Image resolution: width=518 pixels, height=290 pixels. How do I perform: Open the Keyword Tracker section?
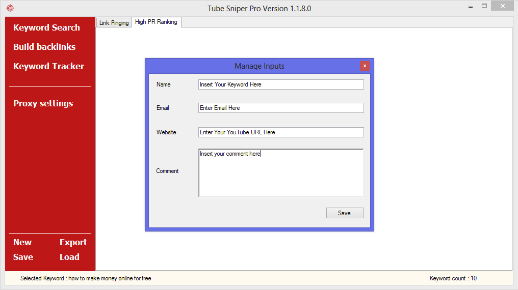point(48,66)
